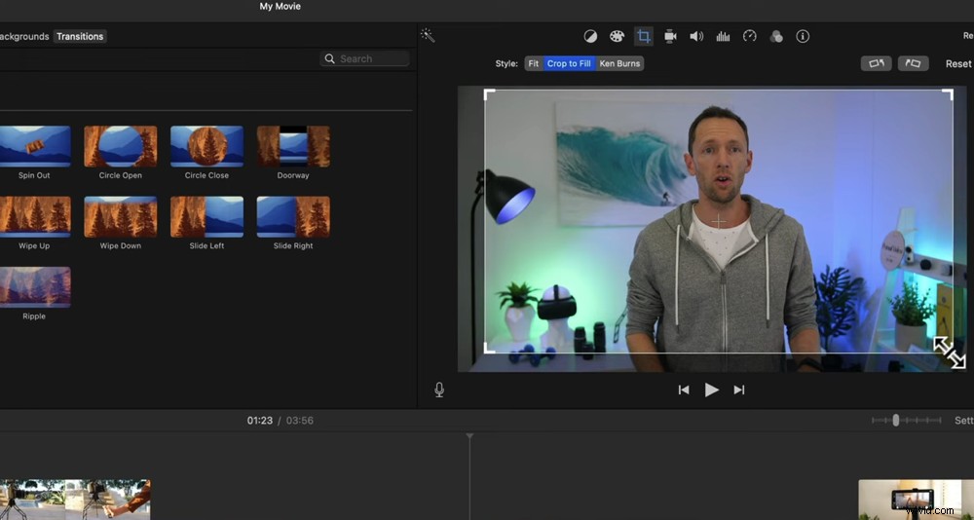Select the Circle Open transition
The image size is (974, 520).
tap(121, 147)
